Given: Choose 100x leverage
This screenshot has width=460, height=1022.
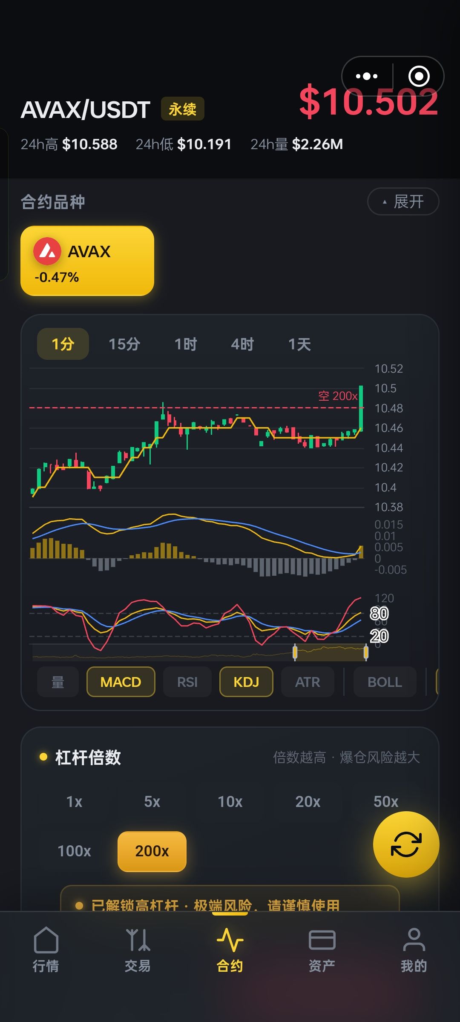Looking at the screenshot, I should 75,851.
